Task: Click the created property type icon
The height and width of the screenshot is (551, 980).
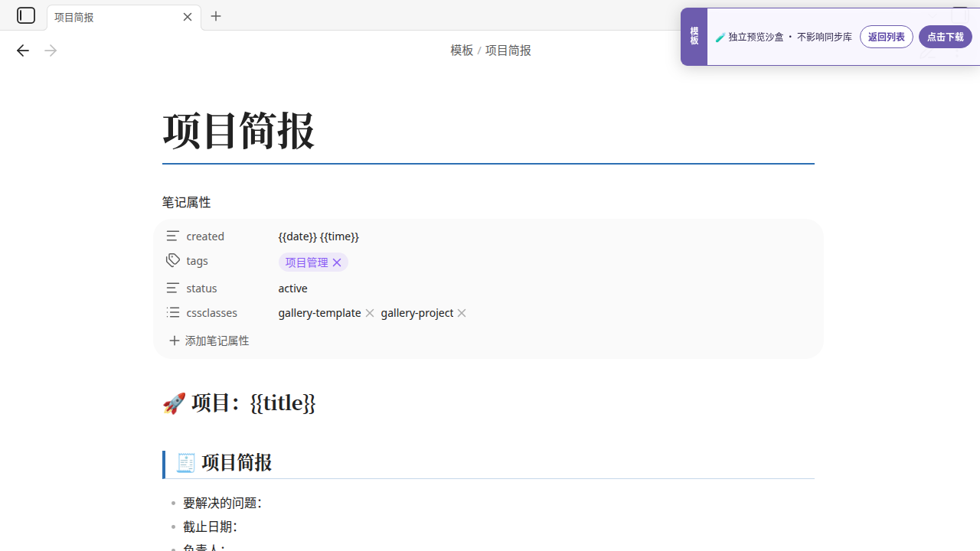Action: click(173, 236)
